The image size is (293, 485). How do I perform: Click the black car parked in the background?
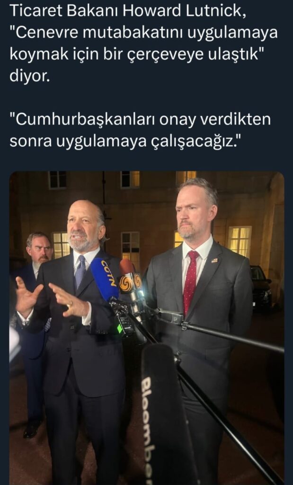tap(260, 287)
